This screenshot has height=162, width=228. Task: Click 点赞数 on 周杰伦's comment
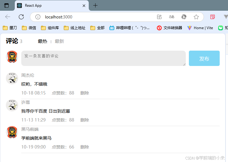(63, 93)
